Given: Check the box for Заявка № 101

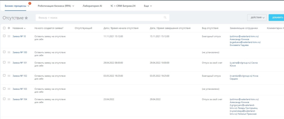Looking at the screenshot, I should pos(4,63).
